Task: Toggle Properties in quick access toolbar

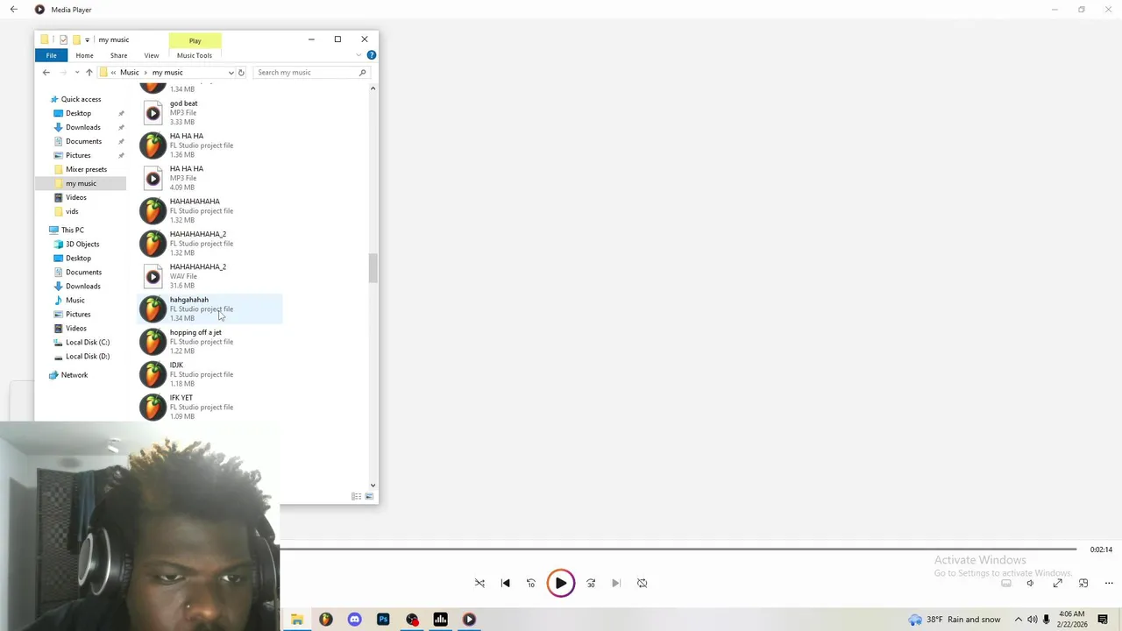Action: click(63, 39)
